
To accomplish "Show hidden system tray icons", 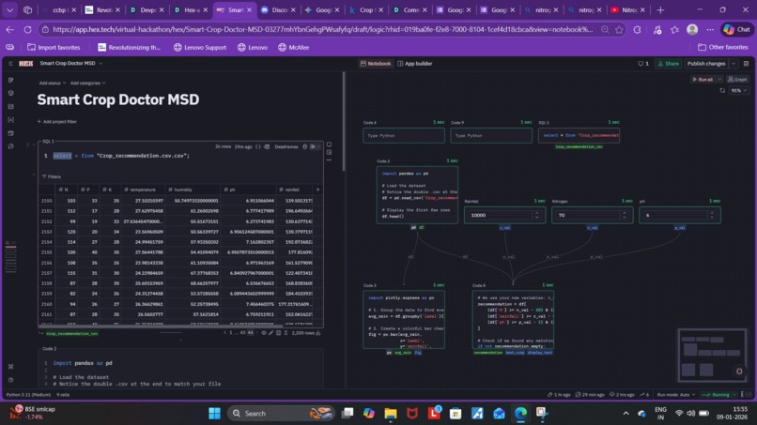I will (x=626, y=413).
